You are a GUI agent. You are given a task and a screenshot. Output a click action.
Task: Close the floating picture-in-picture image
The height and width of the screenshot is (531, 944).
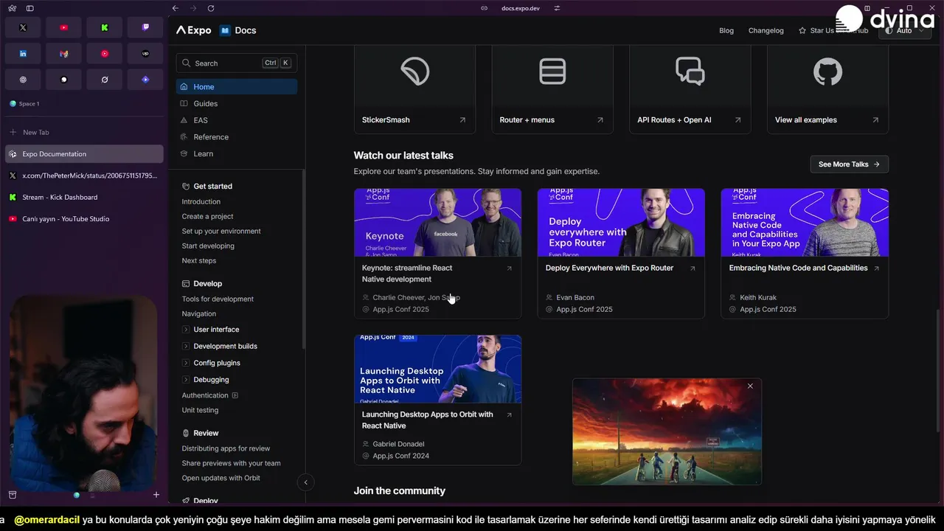click(750, 386)
